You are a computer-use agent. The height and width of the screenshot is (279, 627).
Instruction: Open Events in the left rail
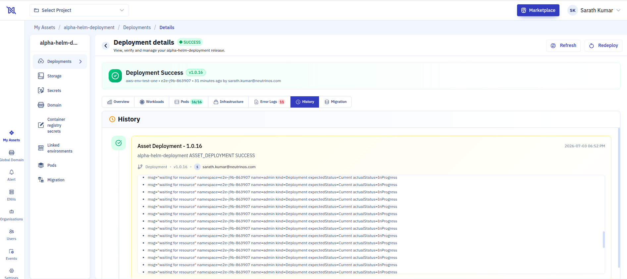pyautogui.click(x=12, y=255)
